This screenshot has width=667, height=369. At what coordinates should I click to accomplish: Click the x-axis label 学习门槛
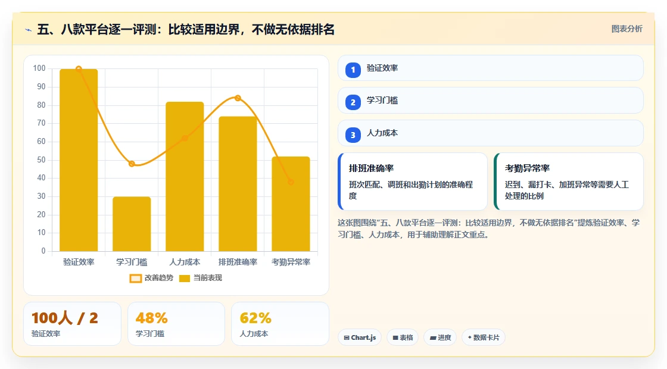point(132,262)
